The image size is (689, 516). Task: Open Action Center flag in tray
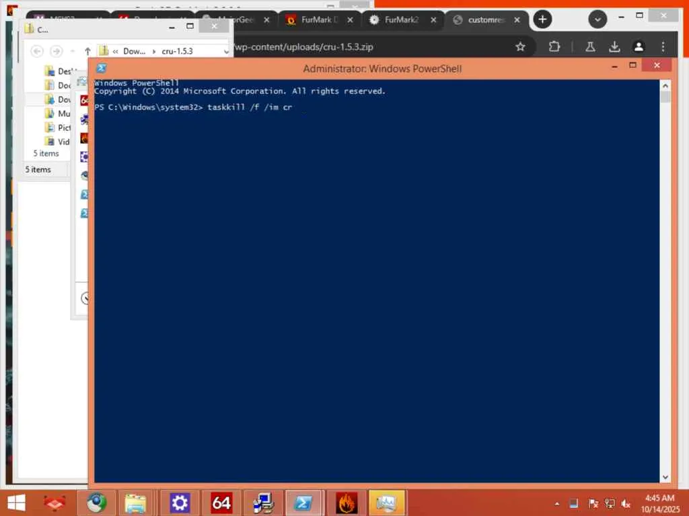pos(593,504)
